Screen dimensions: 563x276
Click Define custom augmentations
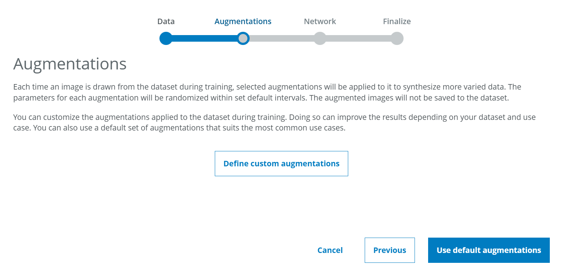coord(281,163)
